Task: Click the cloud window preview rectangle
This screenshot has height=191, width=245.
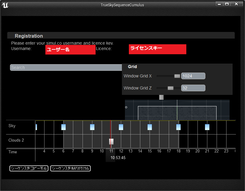Action: (x=177, y=113)
